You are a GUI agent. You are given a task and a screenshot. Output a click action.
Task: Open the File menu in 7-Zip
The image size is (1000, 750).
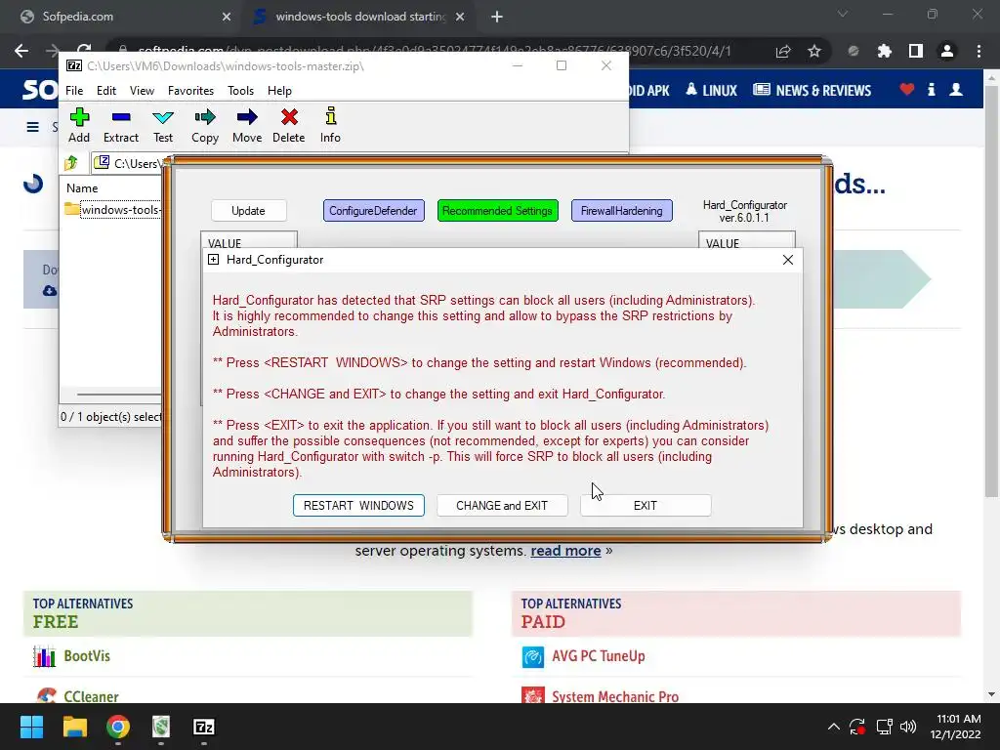pyautogui.click(x=74, y=91)
